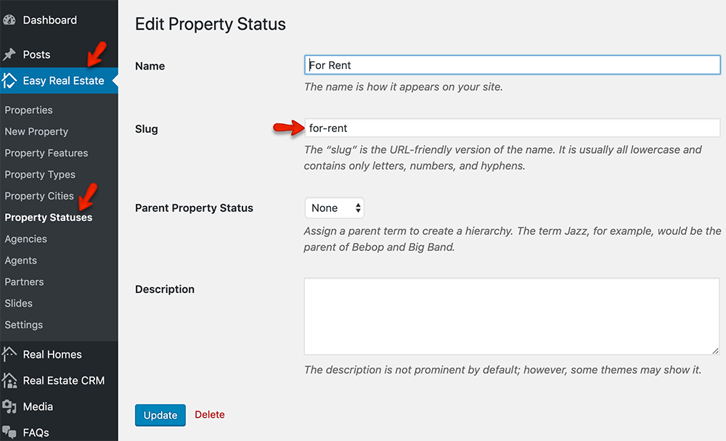Click the Real Homes house icon
This screenshot has width=726, height=441.
[x=9, y=355]
